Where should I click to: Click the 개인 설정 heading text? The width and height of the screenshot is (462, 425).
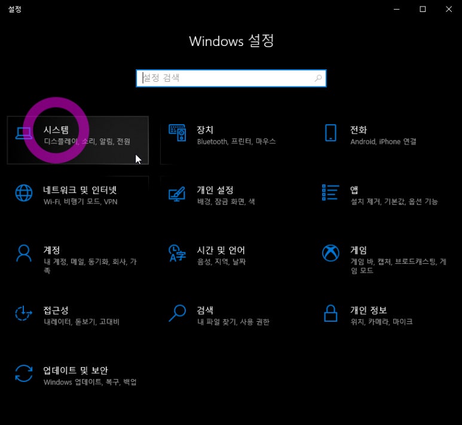tap(215, 190)
